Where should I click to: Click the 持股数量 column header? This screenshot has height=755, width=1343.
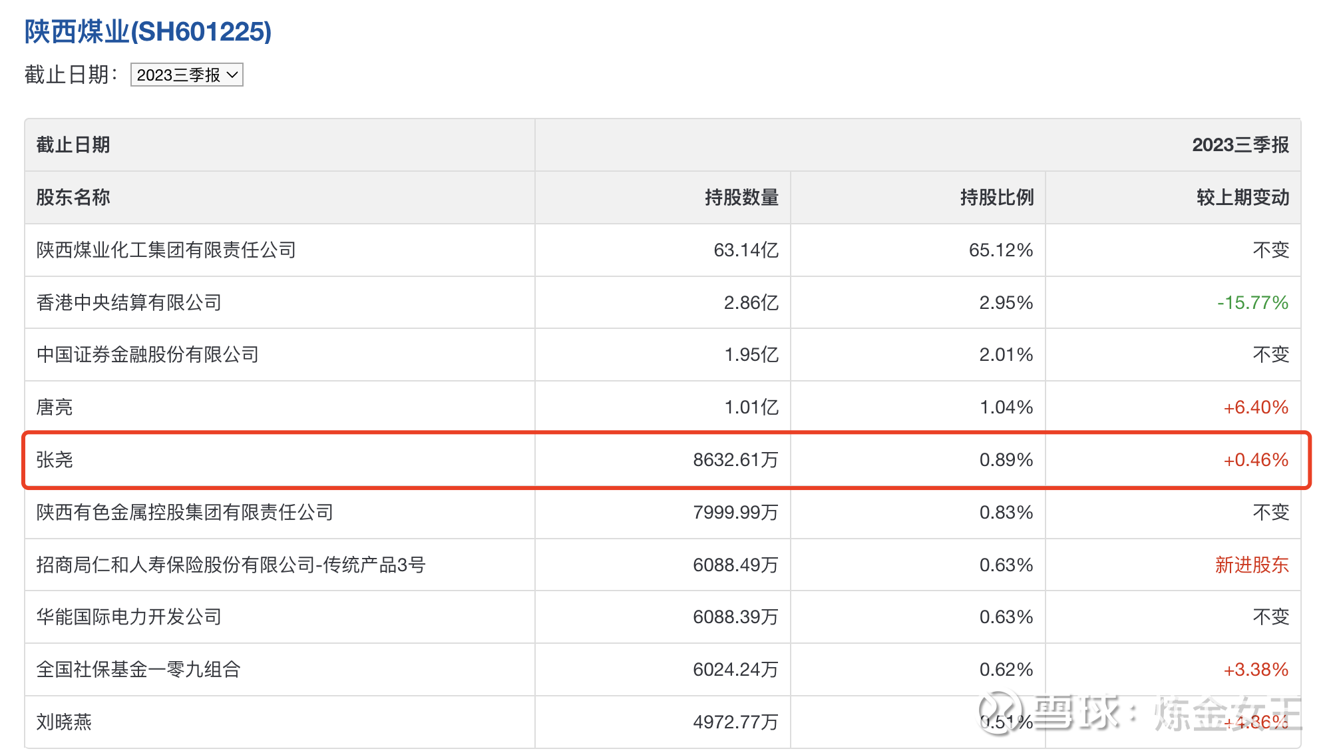click(741, 198)
